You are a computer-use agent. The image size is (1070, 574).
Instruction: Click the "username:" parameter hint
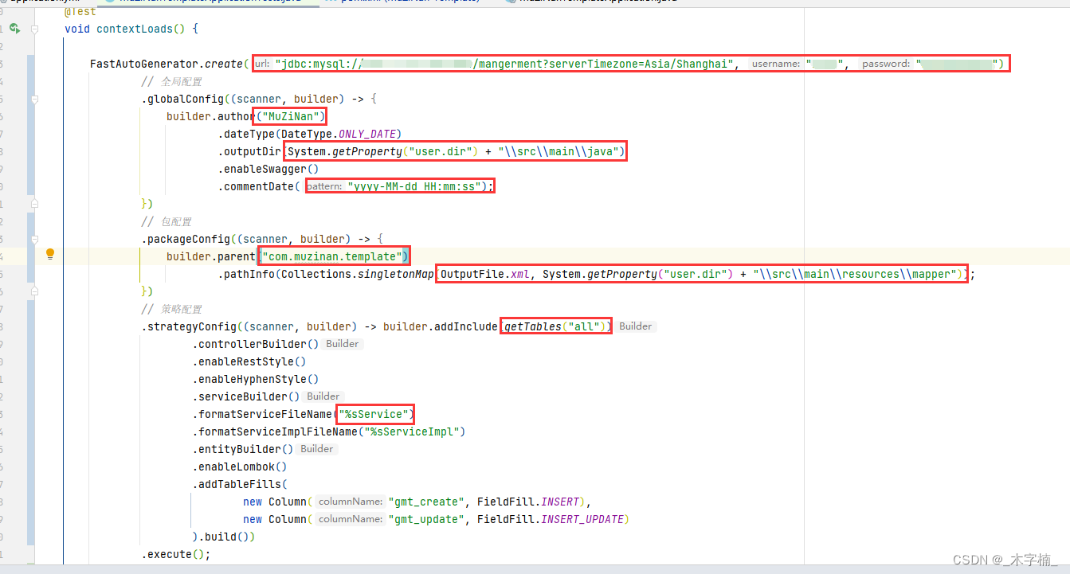point(776,64)
